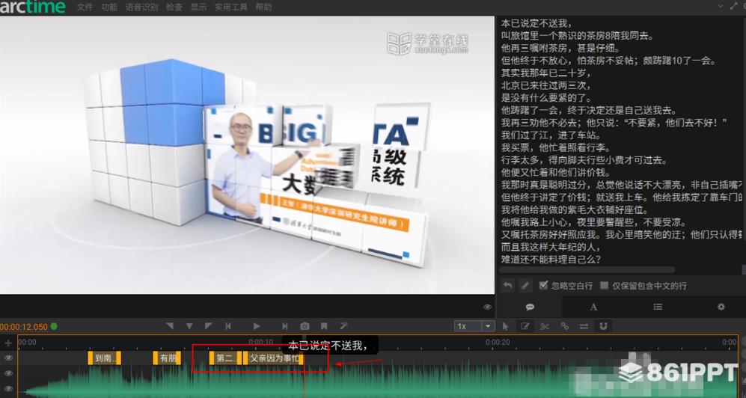The height and width of the screenshot is (398, 746).
Task: Play the video from transport controls
Action: [x=257, y=326]
